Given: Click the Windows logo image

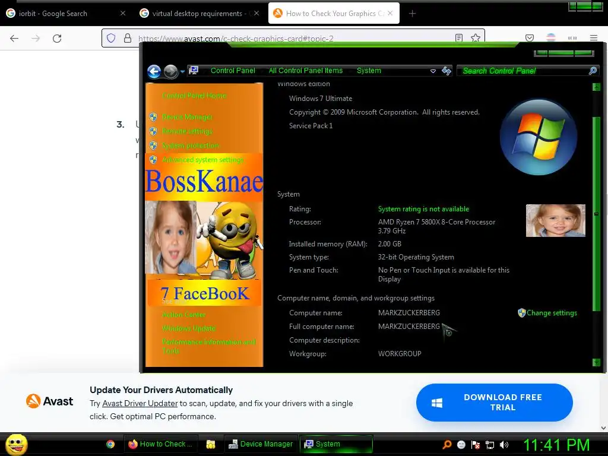Looking at the screenshot, I should 539,137.
